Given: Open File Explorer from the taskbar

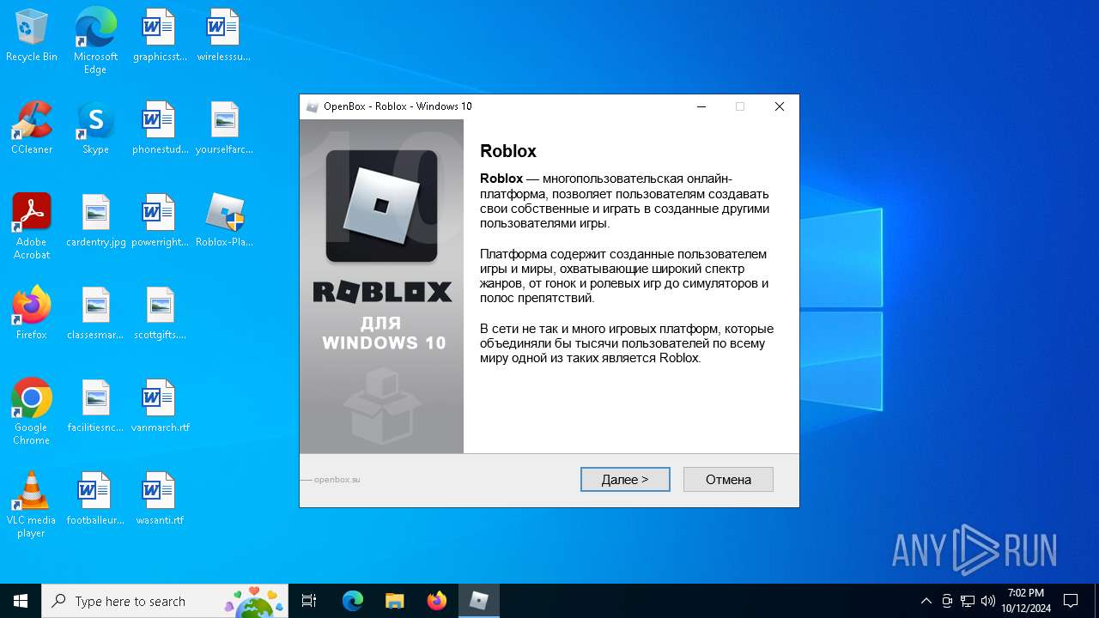Looking at the screenshot, I should 394,601.
